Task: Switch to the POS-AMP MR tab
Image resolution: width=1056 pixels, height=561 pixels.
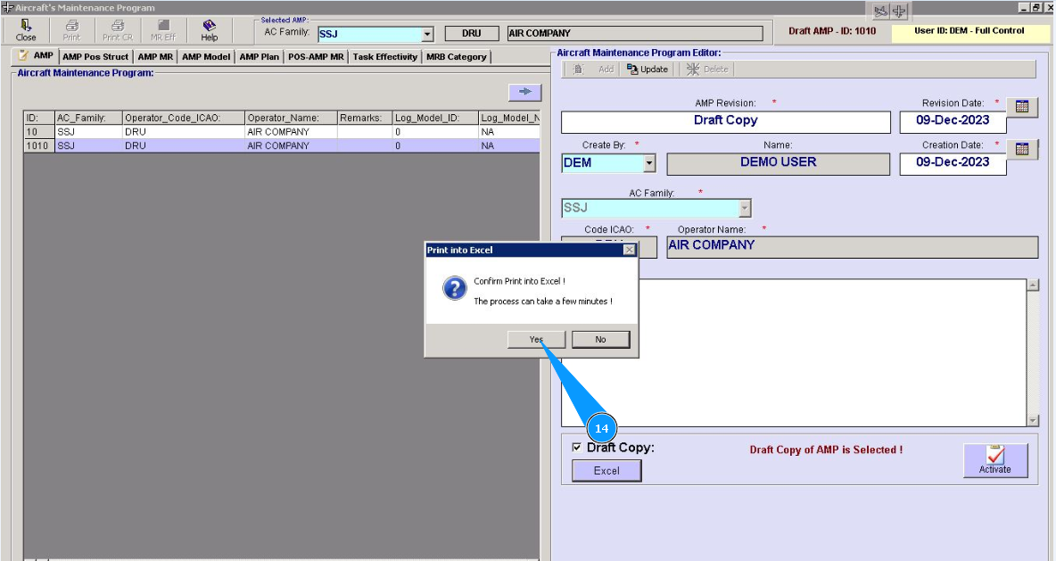Action: click(x=316, y=57)
